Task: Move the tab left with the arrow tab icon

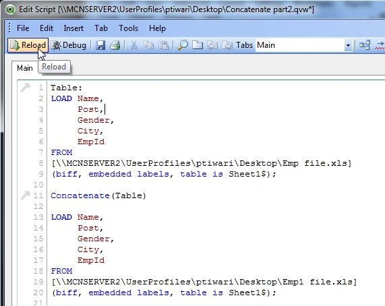Action: [212, 45]
